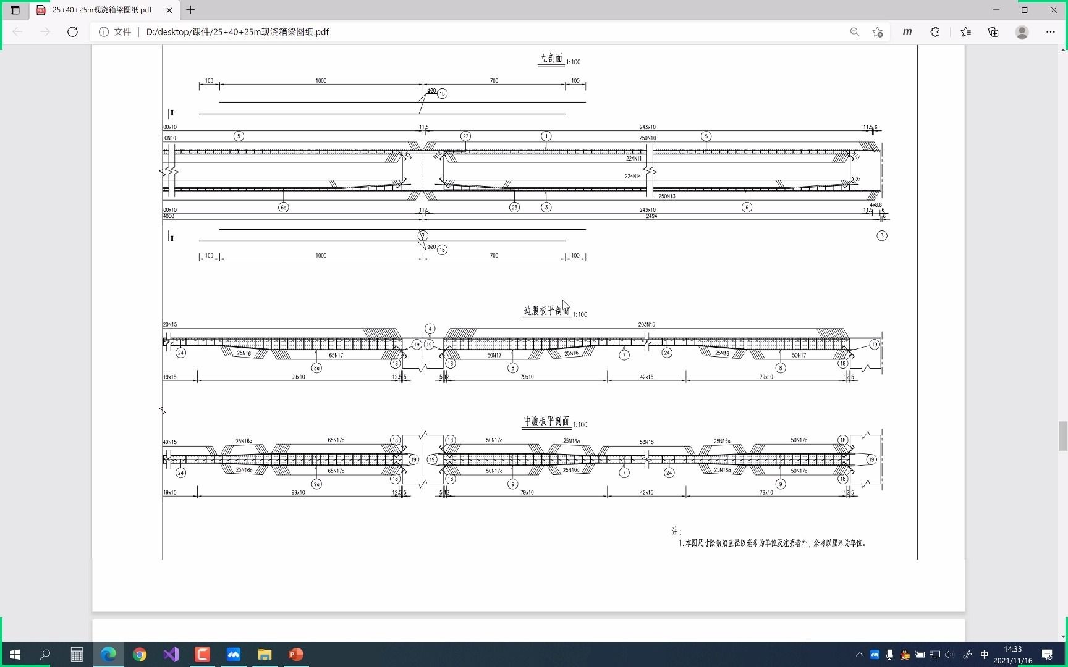Open taskbar search
Image resolution: width=1068 pixels, height=667 pixels.
[45, 655]
